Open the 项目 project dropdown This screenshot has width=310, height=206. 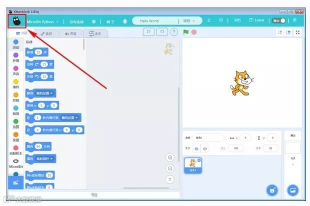pos(189,21)
